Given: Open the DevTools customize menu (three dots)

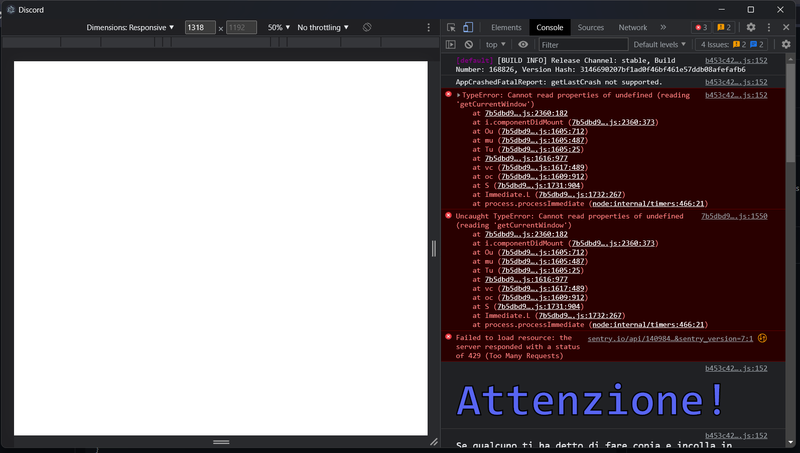Looking at the screenshot, I should pos(768,27).
